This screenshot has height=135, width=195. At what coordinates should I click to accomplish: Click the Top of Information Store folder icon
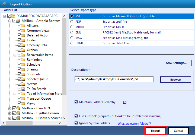(x=24, y=94)
